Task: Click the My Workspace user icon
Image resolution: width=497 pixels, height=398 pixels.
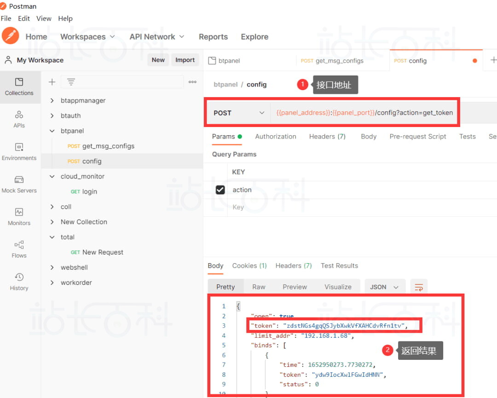Action: click(8, 60)
